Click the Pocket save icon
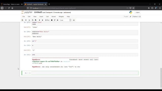This screenshot has height=91, width=162. (130, 8)
